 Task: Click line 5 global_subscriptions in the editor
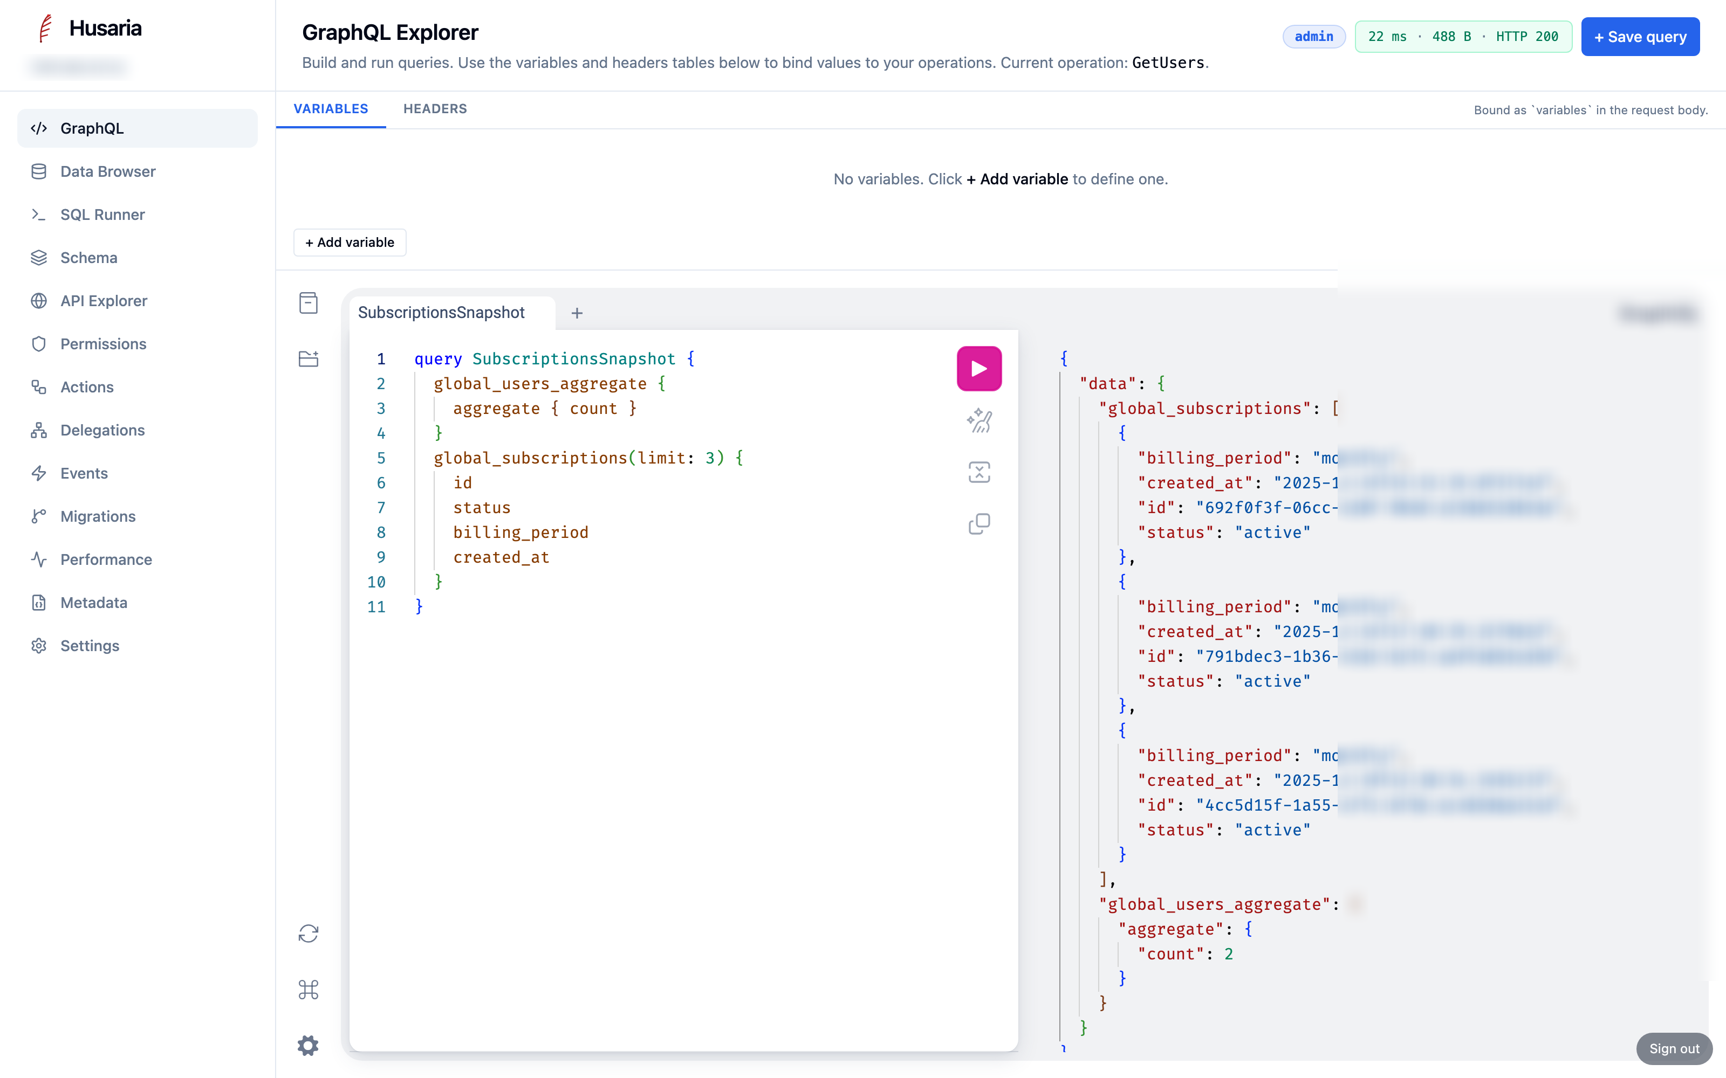coord(530,459)
